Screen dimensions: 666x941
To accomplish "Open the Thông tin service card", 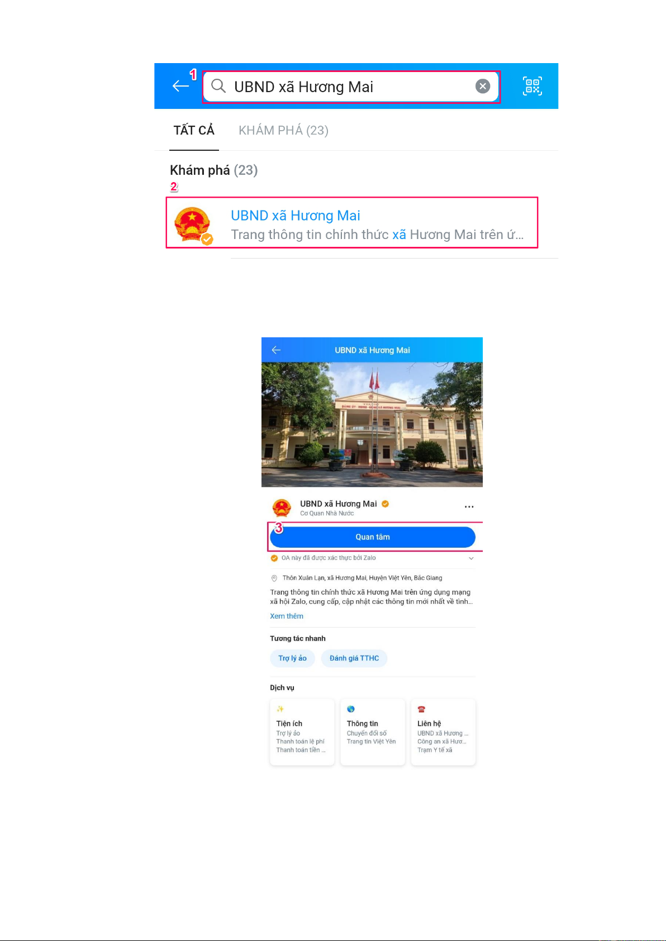I will pos(373,732).
